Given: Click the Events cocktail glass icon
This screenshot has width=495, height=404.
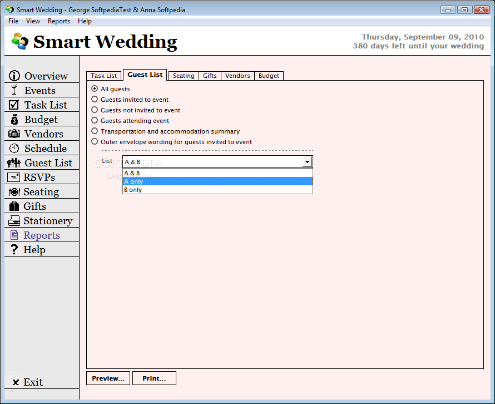Looking at the screenshot, I should (14, 90).
